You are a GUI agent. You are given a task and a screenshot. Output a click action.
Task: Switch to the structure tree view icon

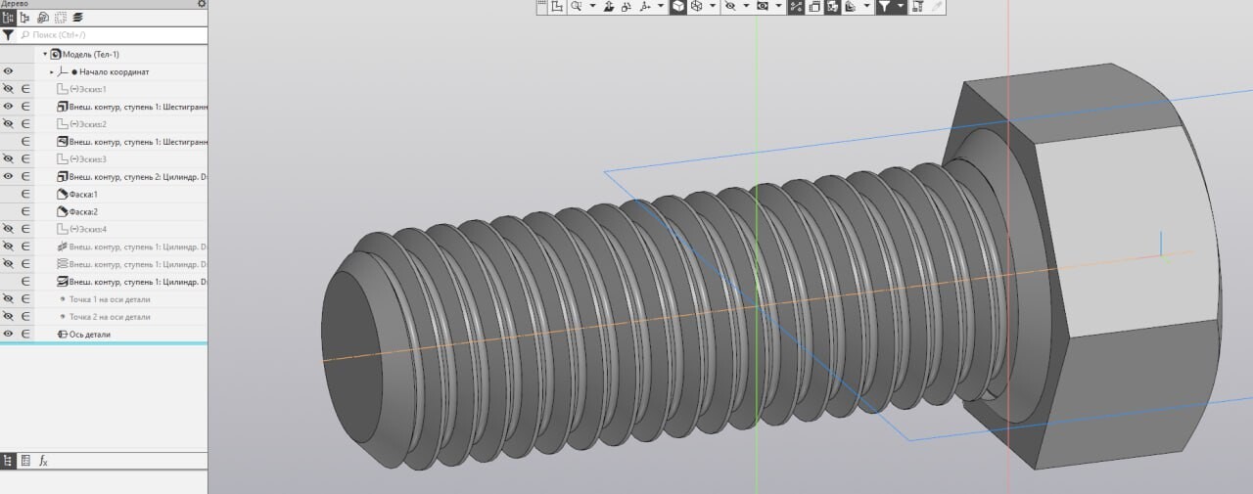(x=24, y=18)
